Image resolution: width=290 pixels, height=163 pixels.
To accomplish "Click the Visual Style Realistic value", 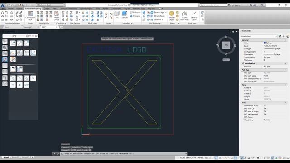I will (x=267, y=120).
